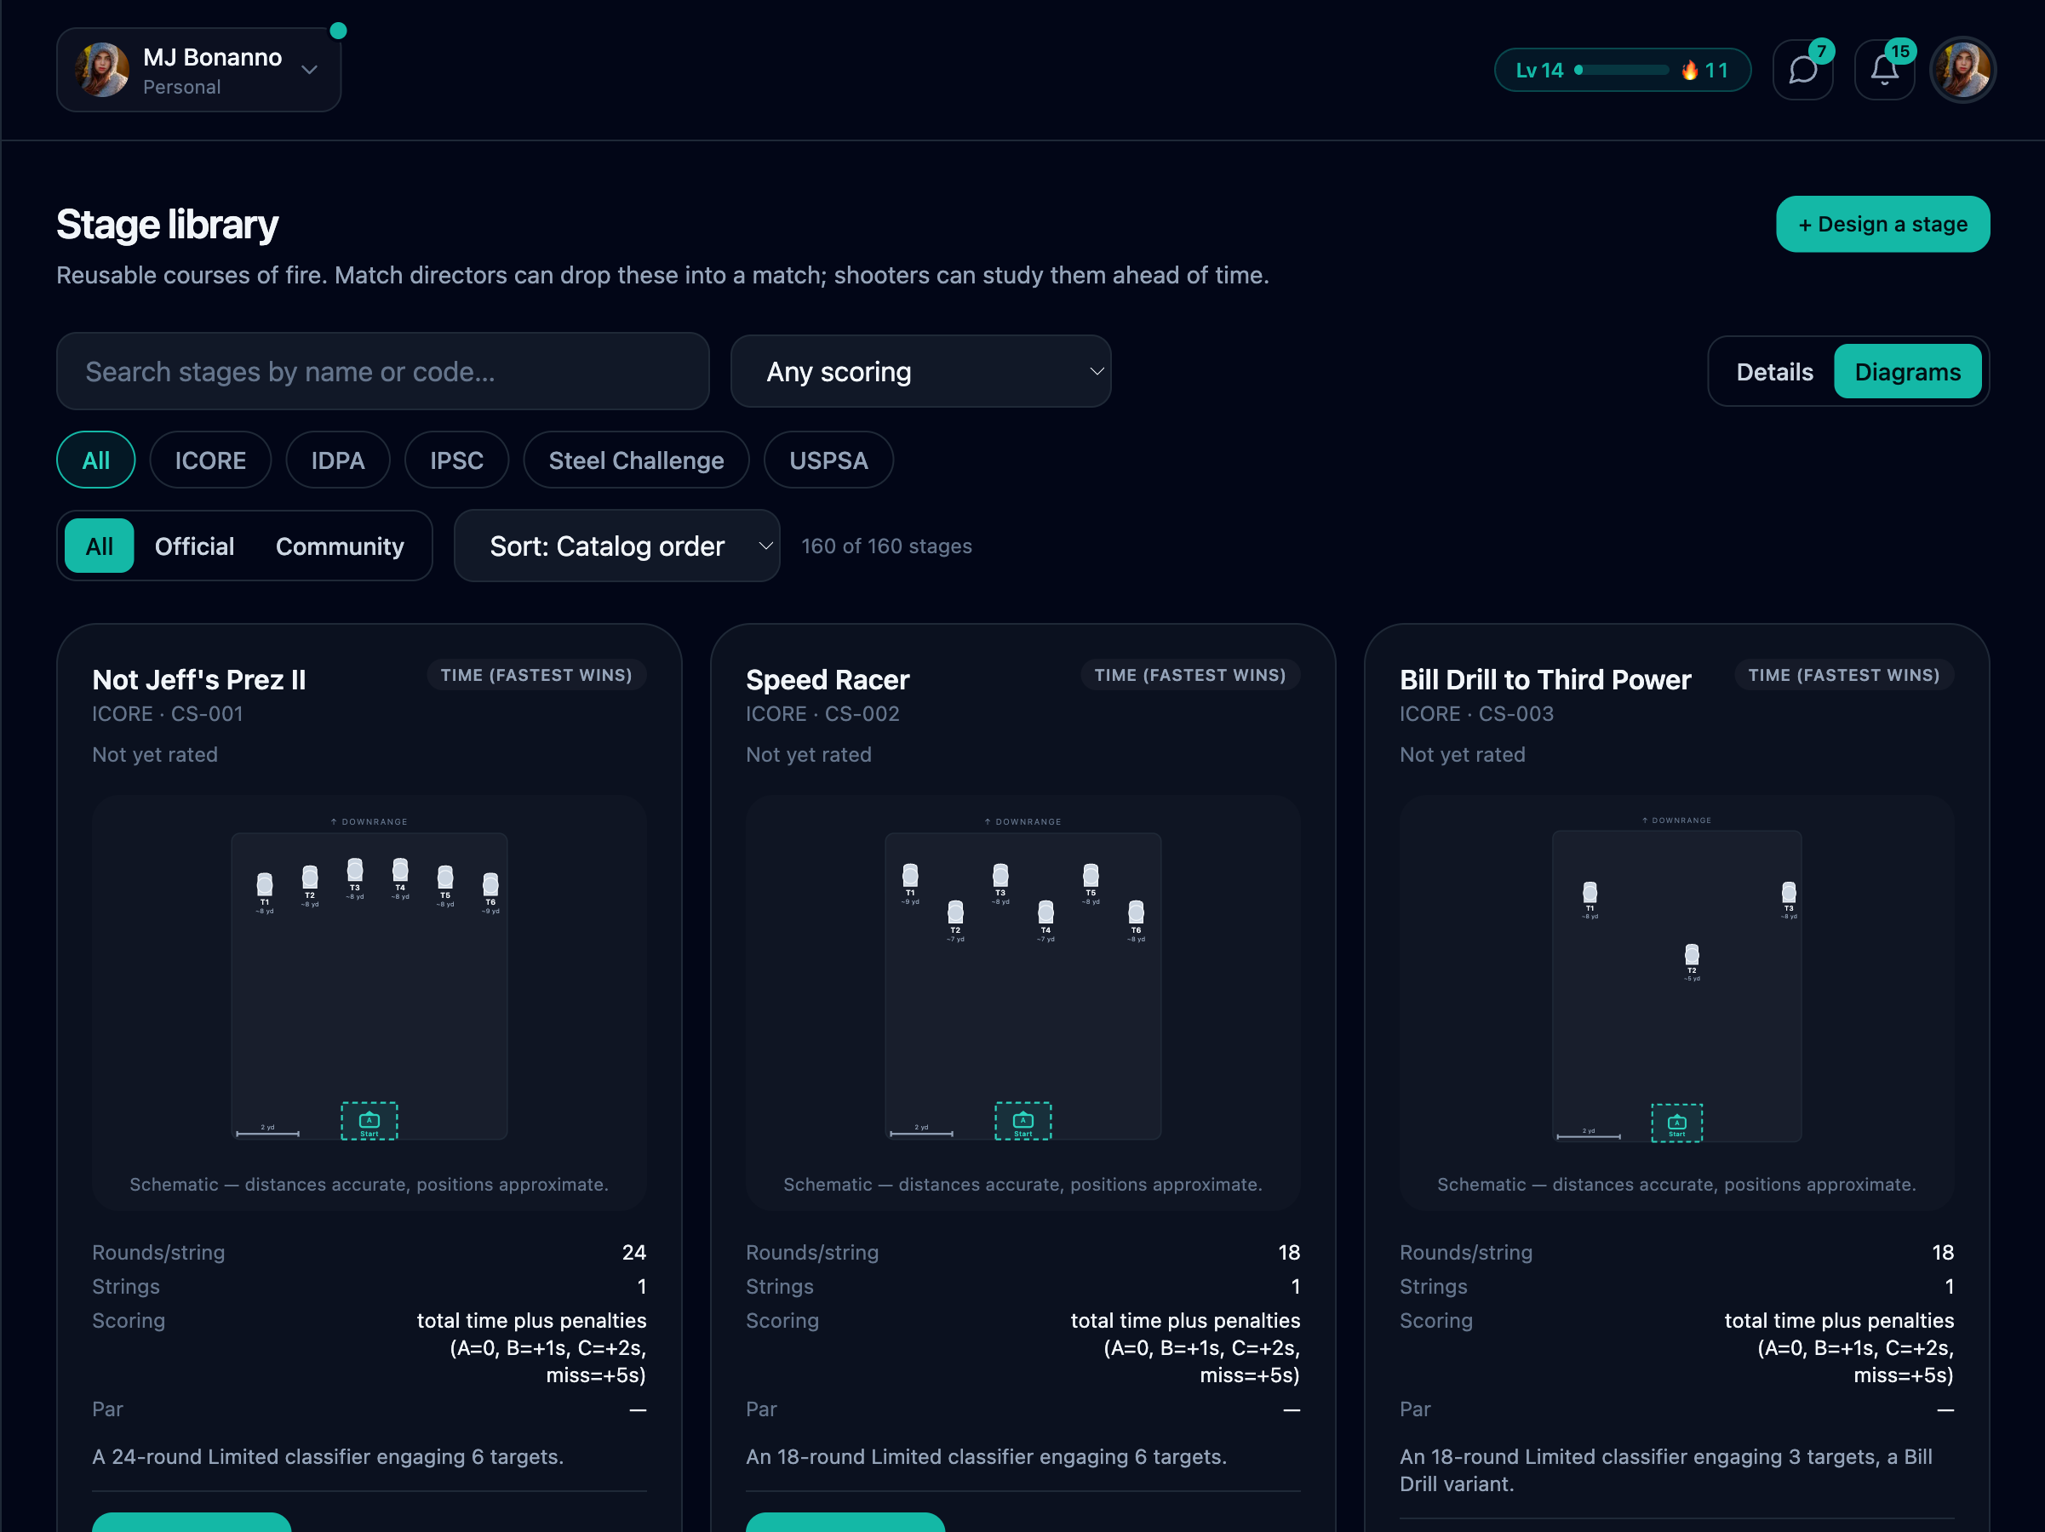Screen dimensions: 2045x1532
Task: Filter by USPSA discipline
Action: (828, 460)
